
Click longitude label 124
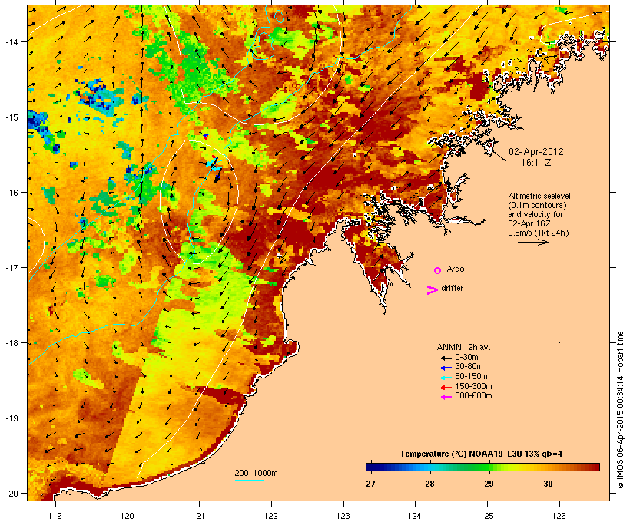coord(415,516)
